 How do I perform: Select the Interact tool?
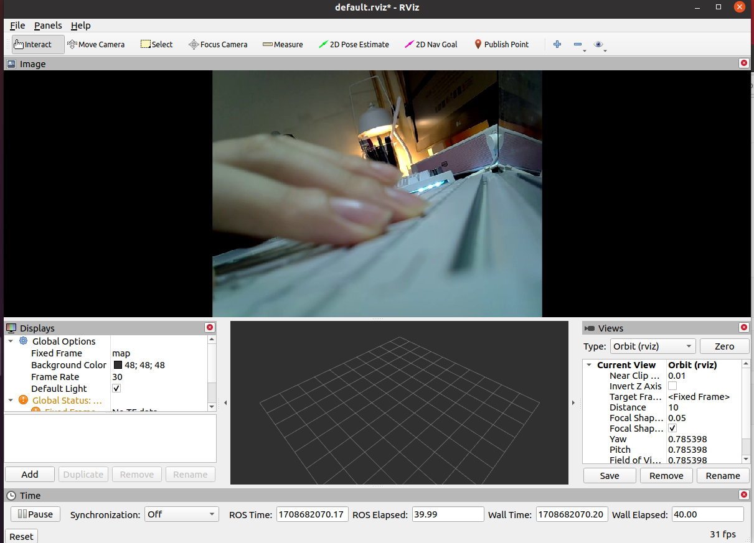[38, 44]
